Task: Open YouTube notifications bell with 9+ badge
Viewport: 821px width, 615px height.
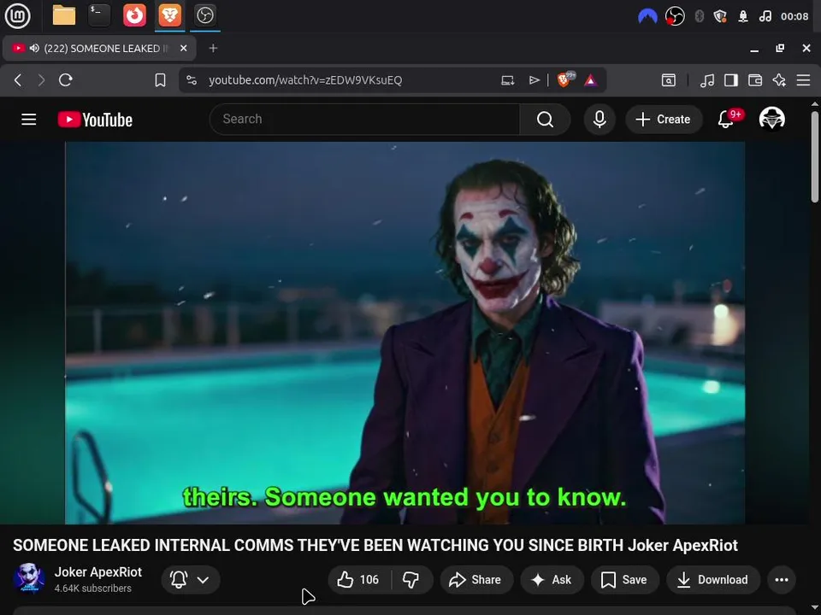Action: pos(726,120)
